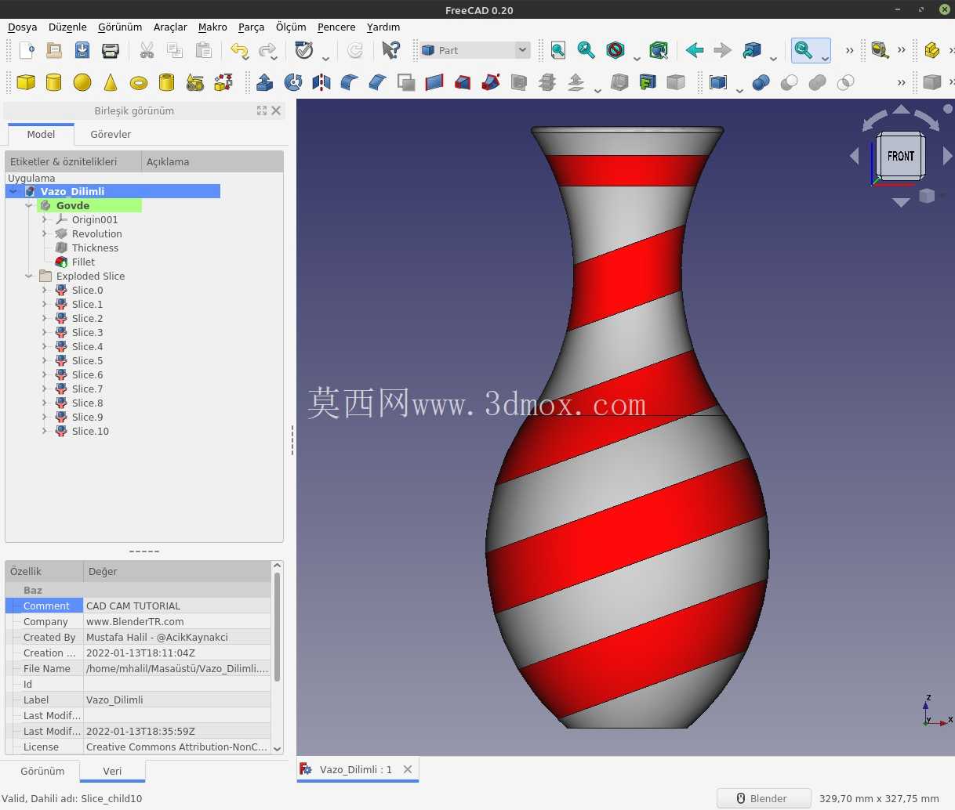Image resolution: width=955 pixels, height=810 pixels.
Task: Create a Torus shape
Action: point(139,82)
